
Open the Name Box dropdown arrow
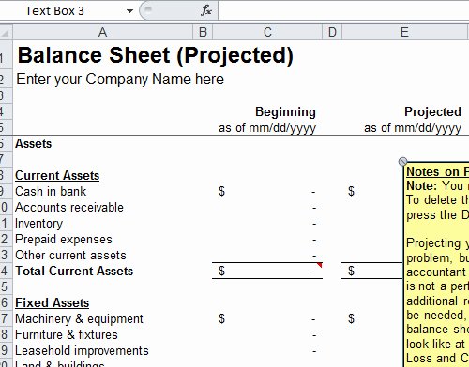click(129, 11)
